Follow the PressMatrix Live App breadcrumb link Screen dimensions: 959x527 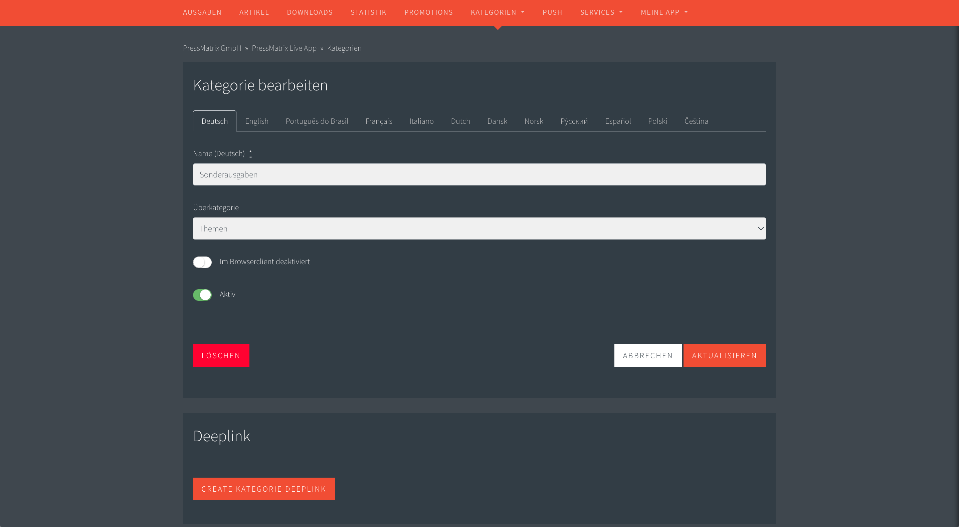[x=284, y=48]
